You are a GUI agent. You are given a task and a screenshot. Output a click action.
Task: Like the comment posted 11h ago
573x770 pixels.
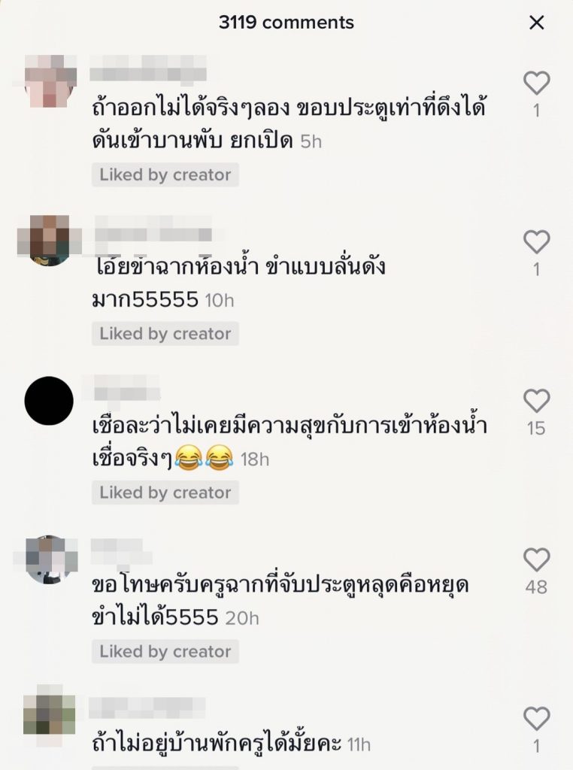pos(537,718)
